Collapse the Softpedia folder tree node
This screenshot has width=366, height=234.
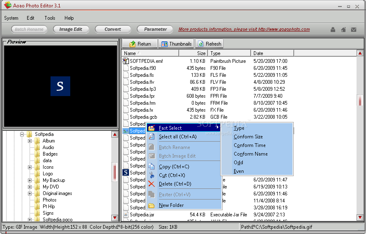pos(22,134)
